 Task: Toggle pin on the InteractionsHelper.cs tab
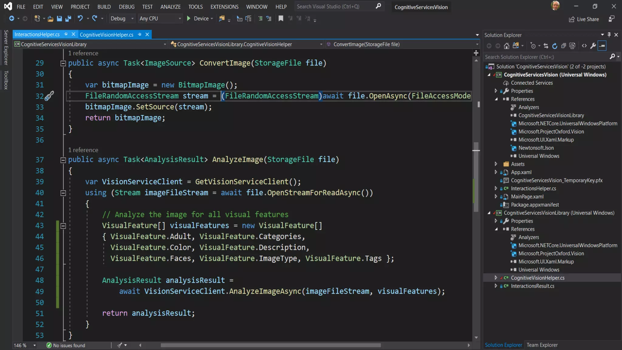click(x=66, y=34)
